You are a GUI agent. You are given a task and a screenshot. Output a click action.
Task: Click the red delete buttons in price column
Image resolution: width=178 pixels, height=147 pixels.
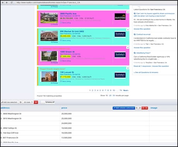pos(145,108)
